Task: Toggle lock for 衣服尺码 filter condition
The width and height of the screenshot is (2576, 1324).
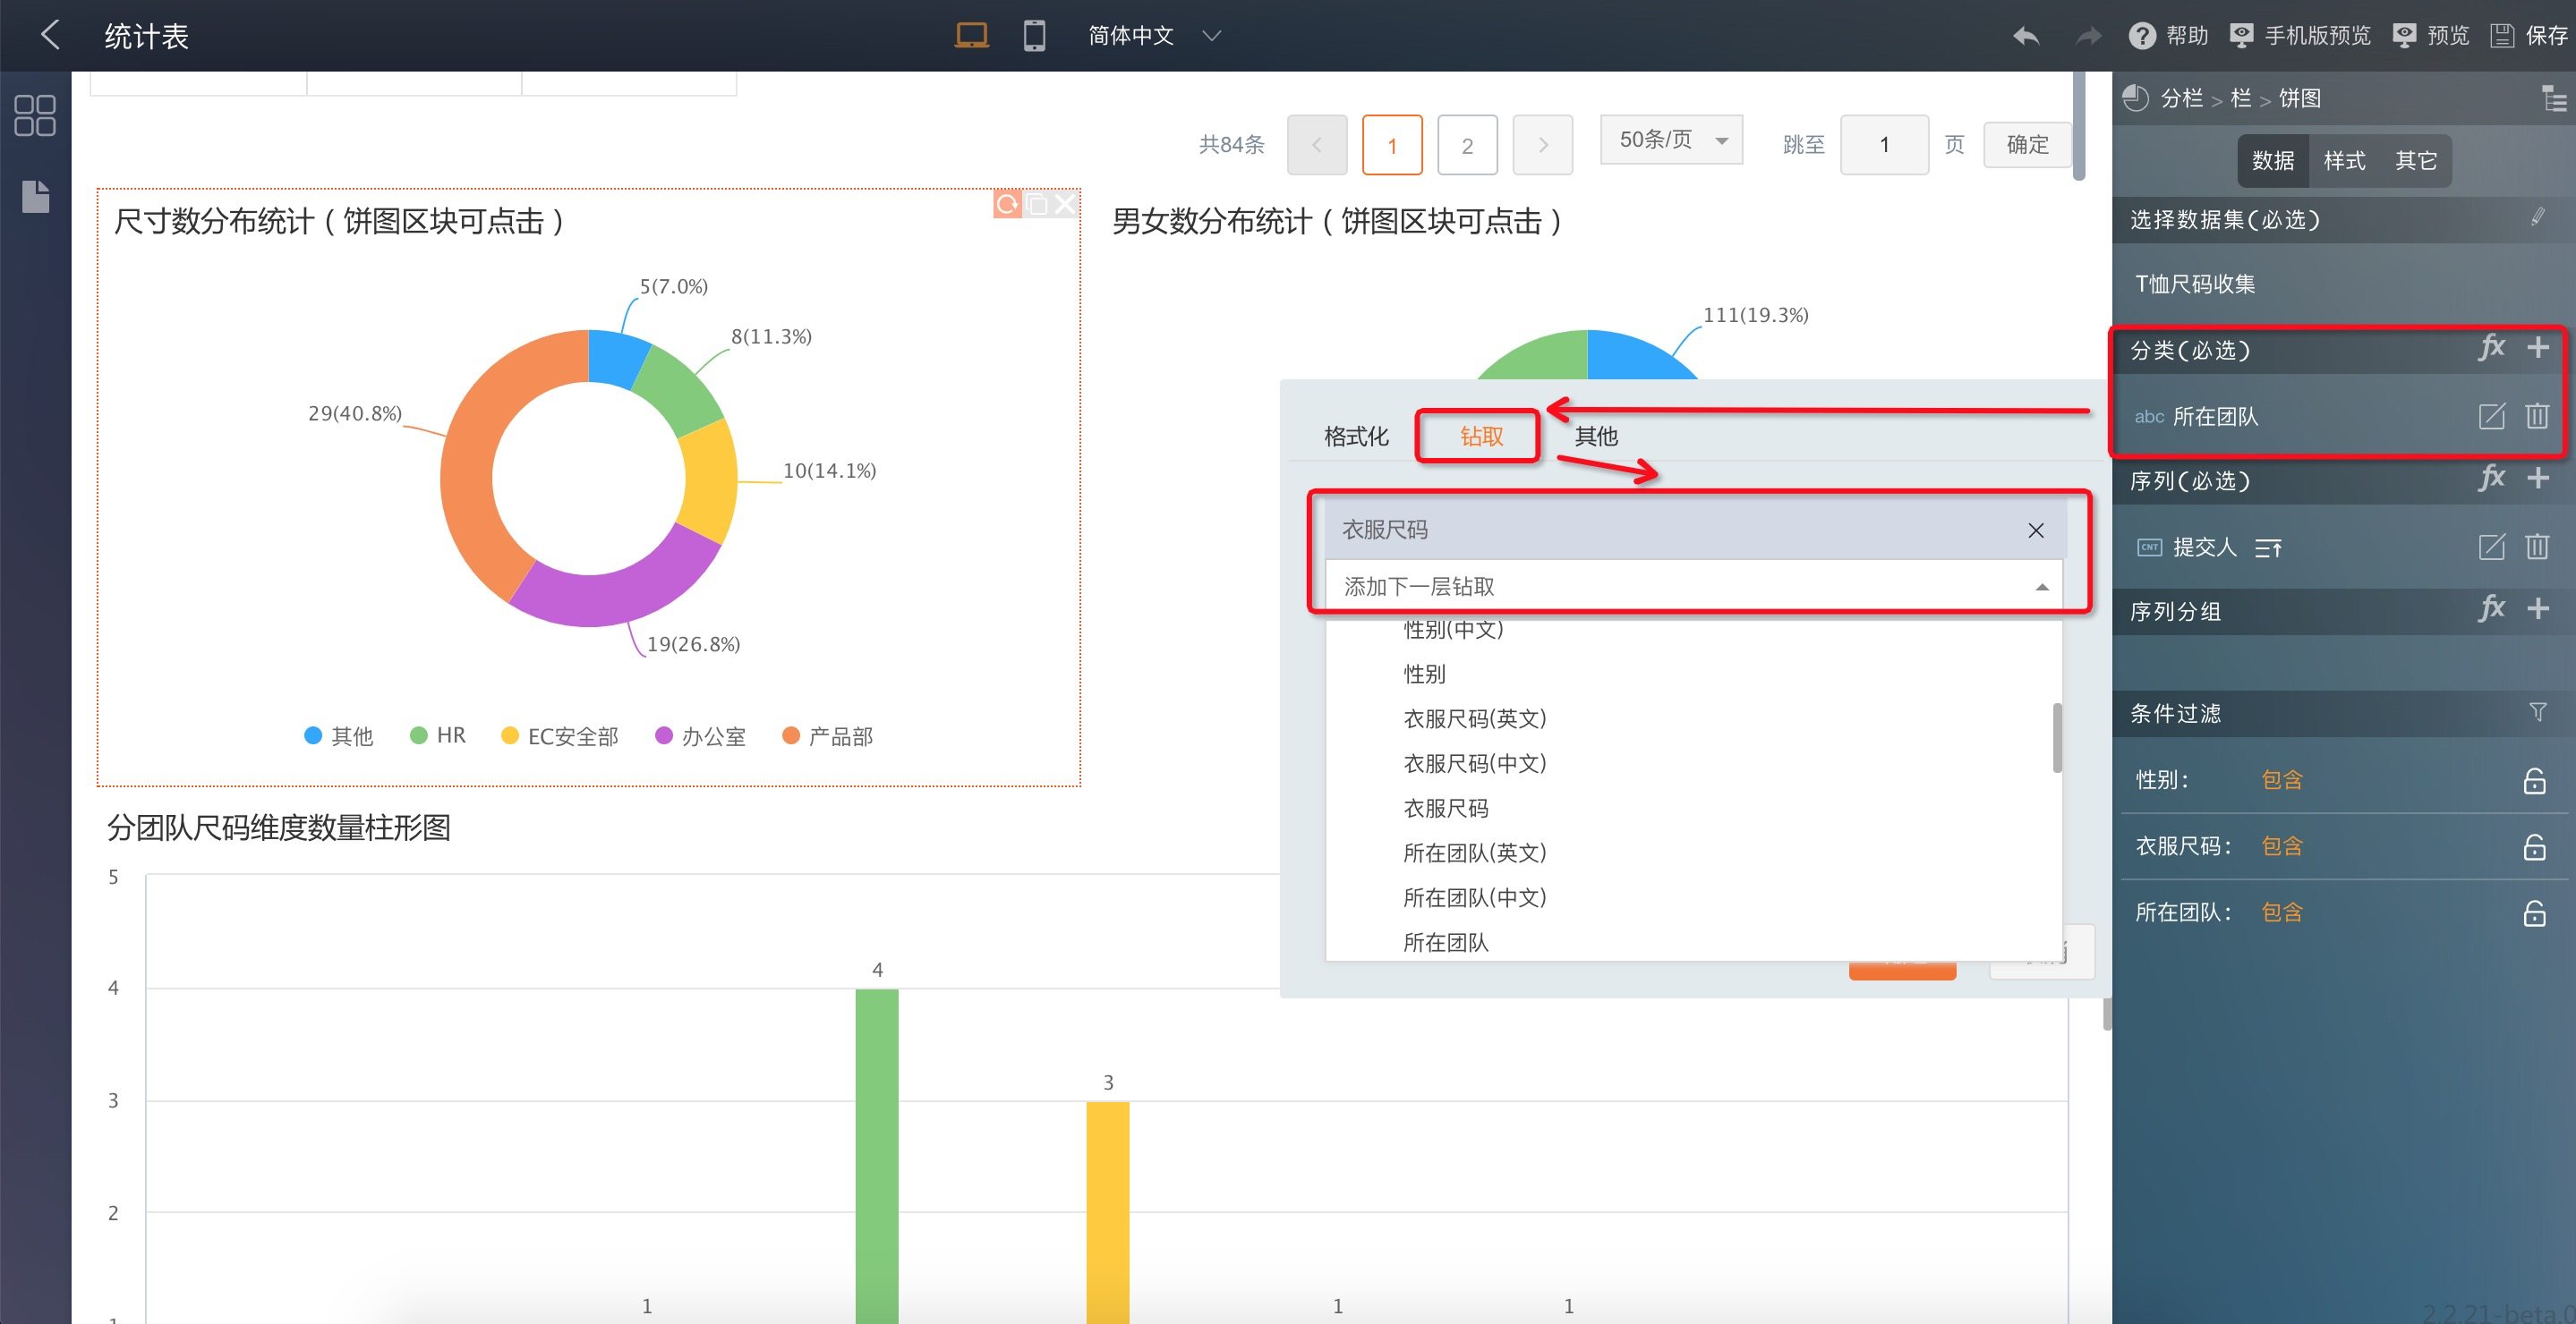Action: coord(2534,846)
